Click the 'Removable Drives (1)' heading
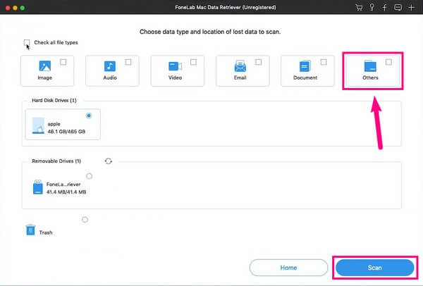 pos(56,161)
